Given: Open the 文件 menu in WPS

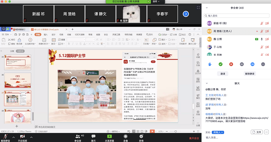Looking at the screenshot, I should coord(7,34).
